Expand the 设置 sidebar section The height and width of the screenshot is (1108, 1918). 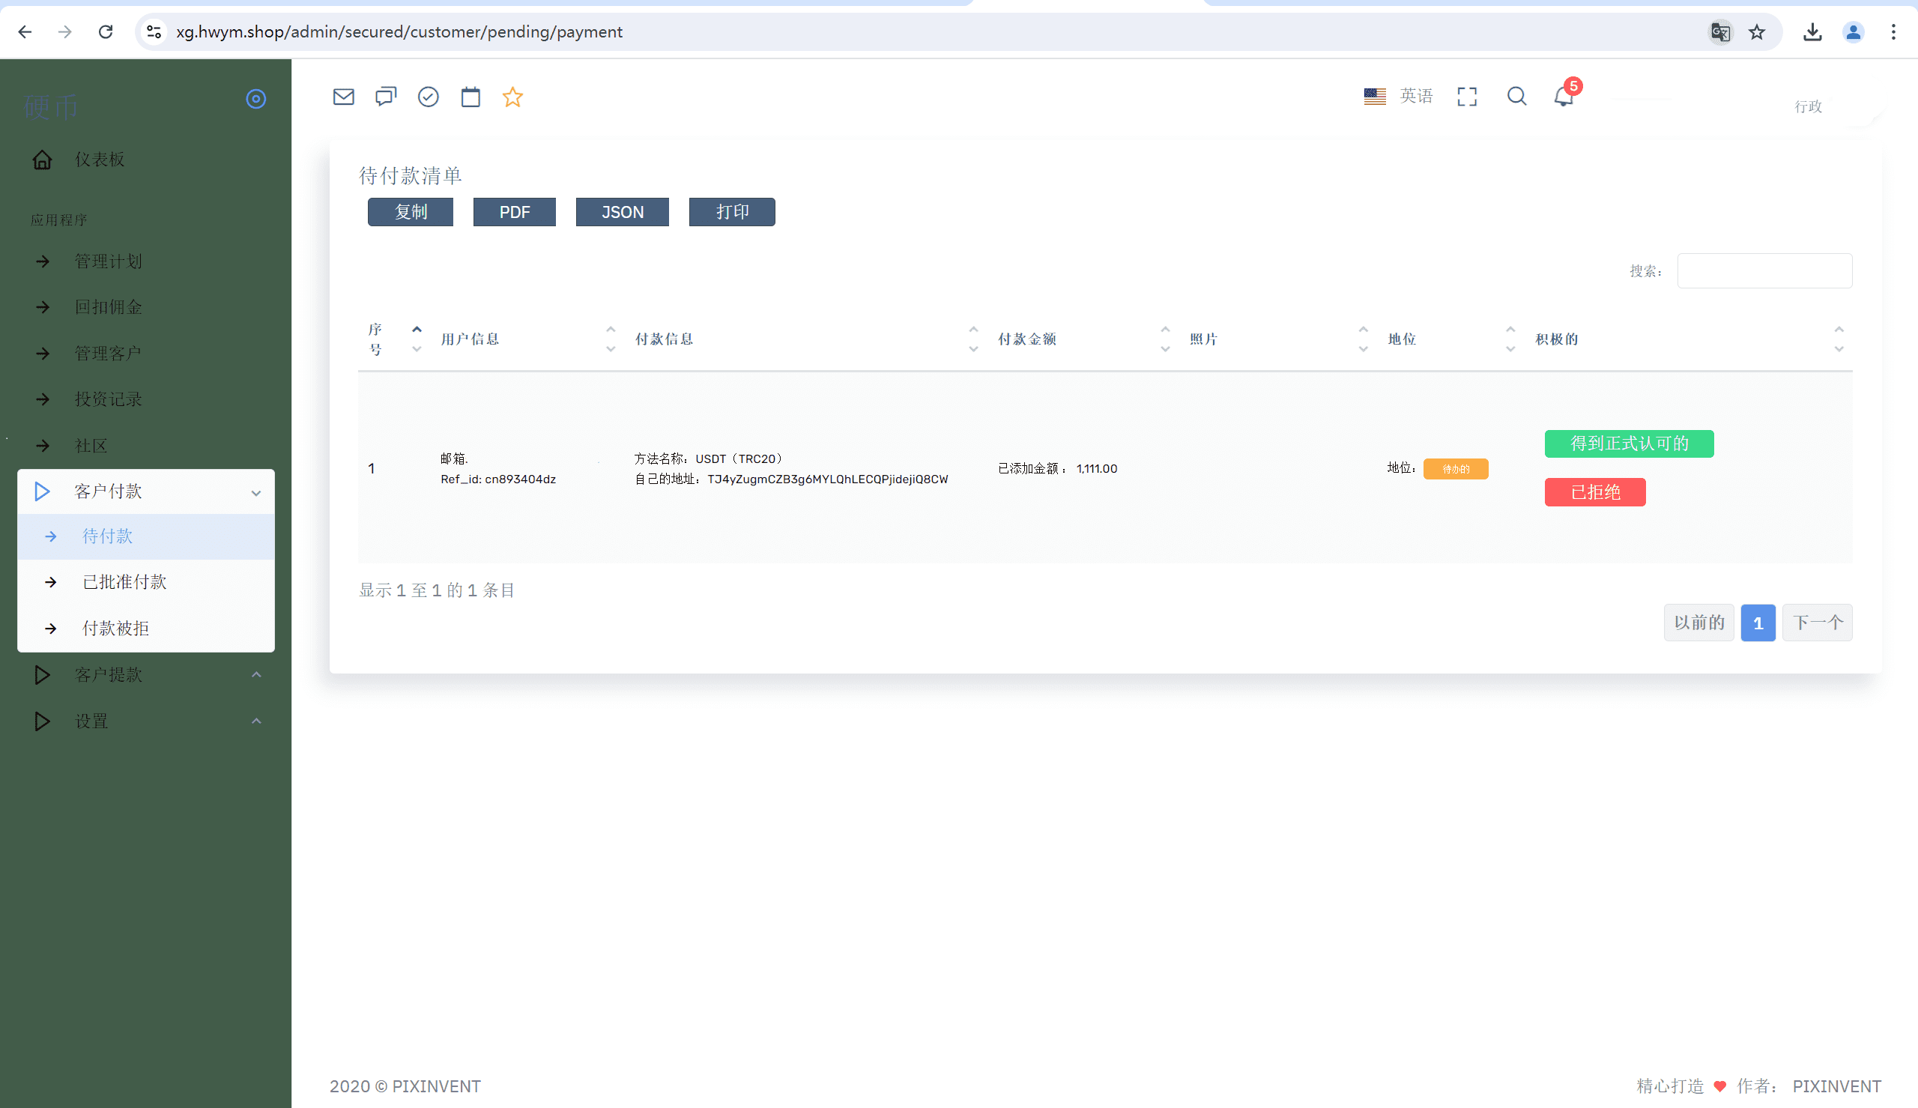pos(146,721)
